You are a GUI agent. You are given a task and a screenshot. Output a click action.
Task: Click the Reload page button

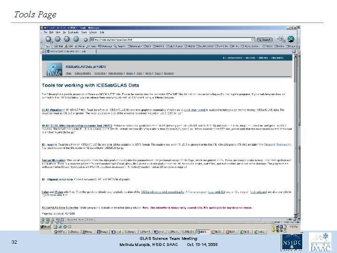pos(67,39)
